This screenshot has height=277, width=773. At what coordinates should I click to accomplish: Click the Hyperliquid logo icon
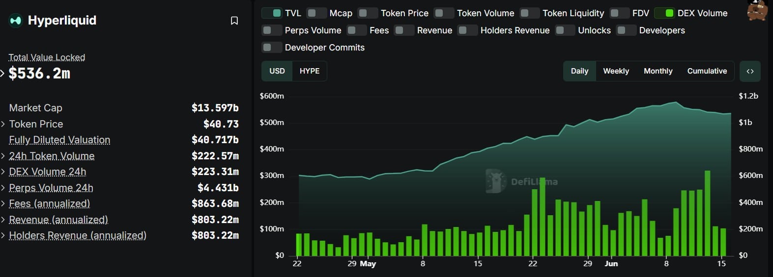tap(16, 21)
